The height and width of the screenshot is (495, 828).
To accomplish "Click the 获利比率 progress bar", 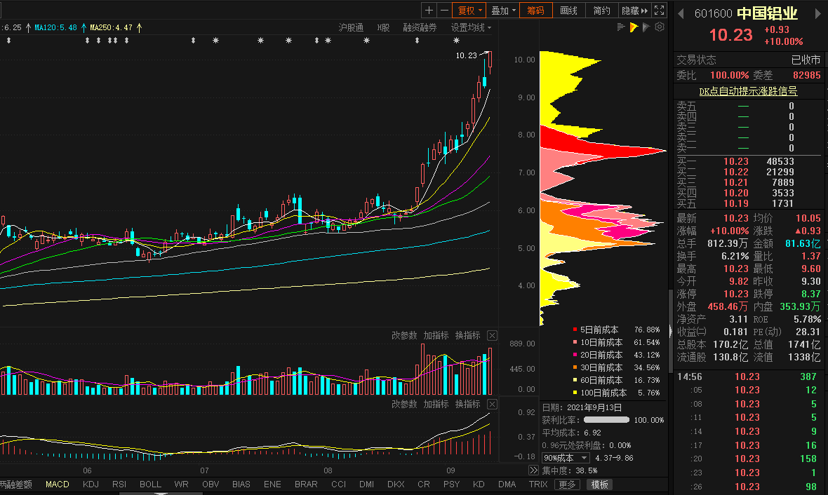I will [606, 420].
